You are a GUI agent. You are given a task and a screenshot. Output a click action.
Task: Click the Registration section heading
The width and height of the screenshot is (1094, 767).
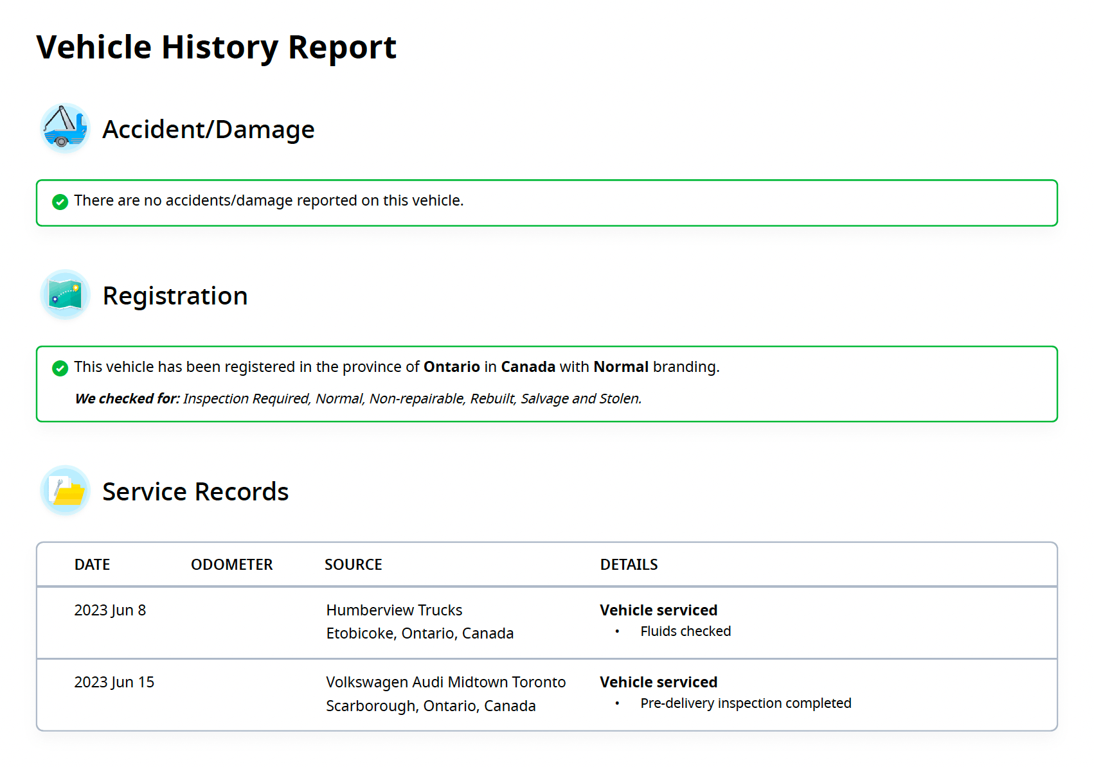[175, 296]
